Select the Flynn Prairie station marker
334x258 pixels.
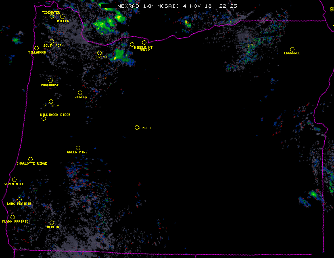tap(13, 217)
